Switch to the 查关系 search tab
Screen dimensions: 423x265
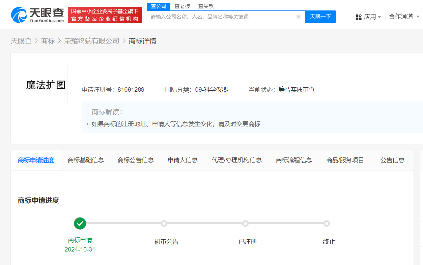(x=206, y=6)
